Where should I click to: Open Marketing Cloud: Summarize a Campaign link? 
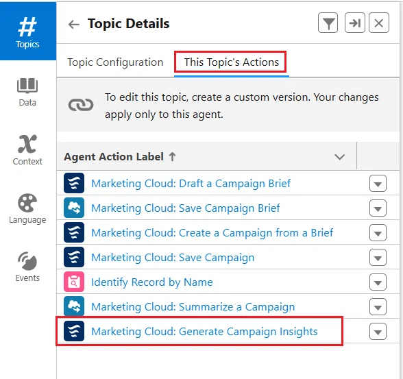[193, 307]
